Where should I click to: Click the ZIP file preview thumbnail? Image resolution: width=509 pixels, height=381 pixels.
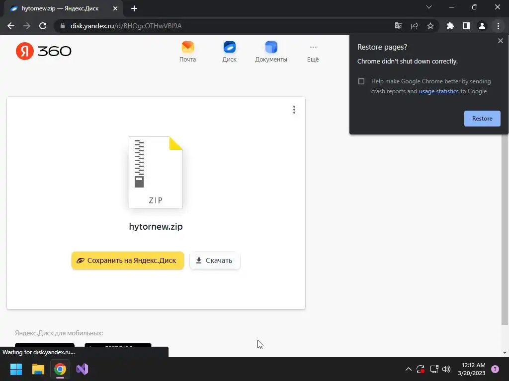pyautogui.click(x=156, y=172)
